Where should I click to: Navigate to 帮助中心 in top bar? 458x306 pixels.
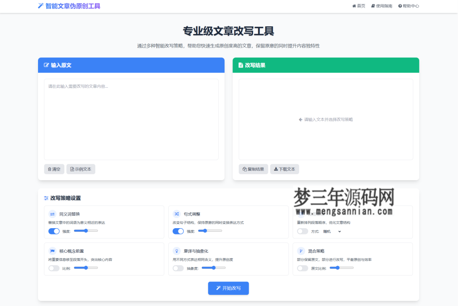[x=408, y=6]
